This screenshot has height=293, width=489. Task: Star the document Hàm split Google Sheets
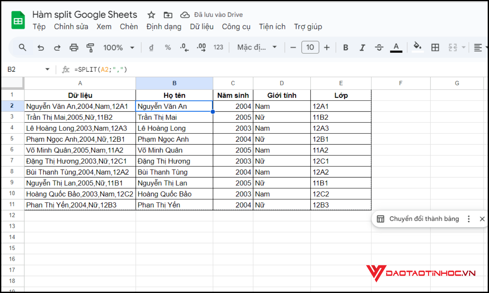coord(151,15)
